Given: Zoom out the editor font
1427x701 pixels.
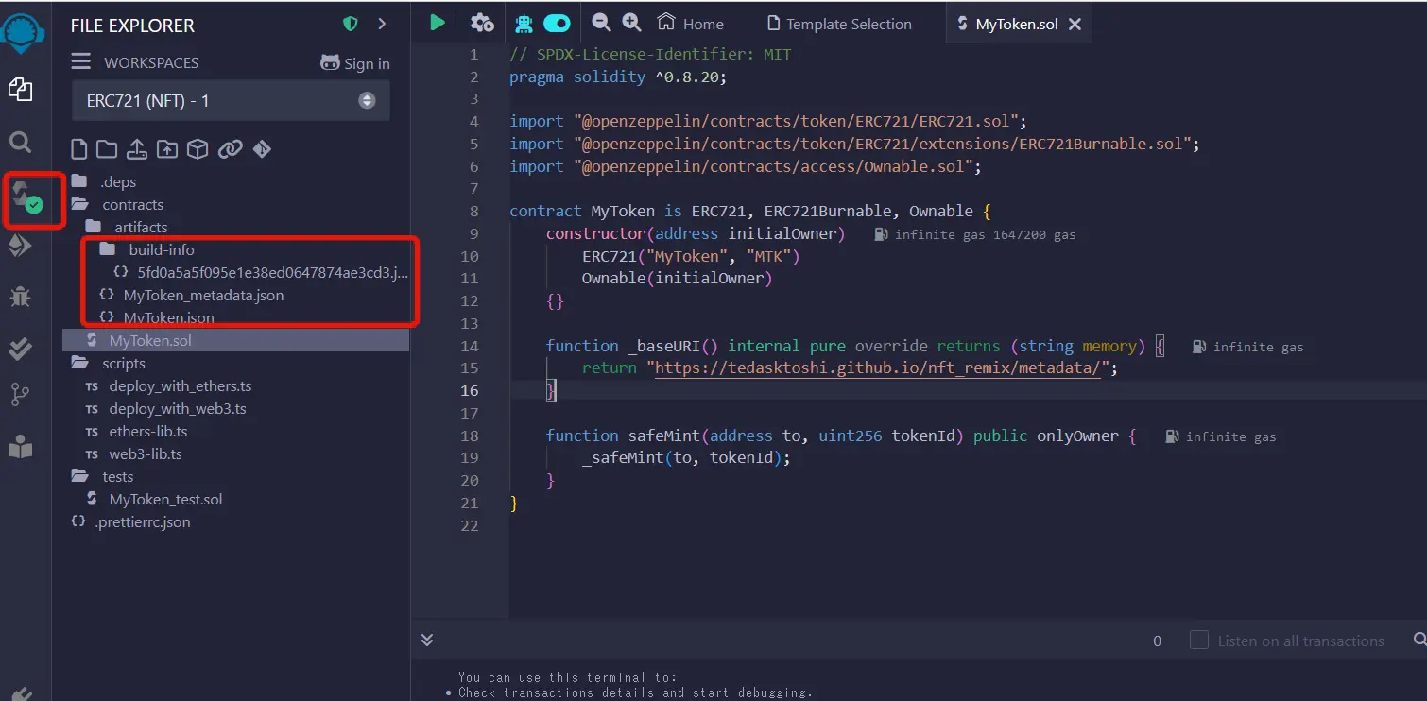Looking at the screenshot, I should pyautogui.click(x=601, y=23).
